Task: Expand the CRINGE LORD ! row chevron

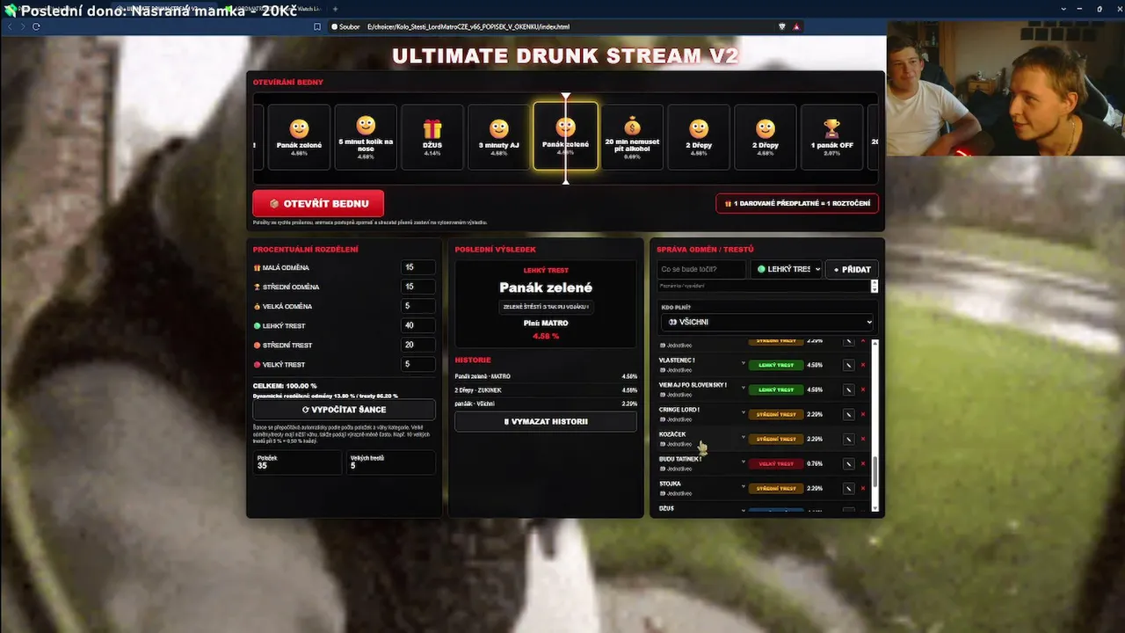Action: point(743,413)
